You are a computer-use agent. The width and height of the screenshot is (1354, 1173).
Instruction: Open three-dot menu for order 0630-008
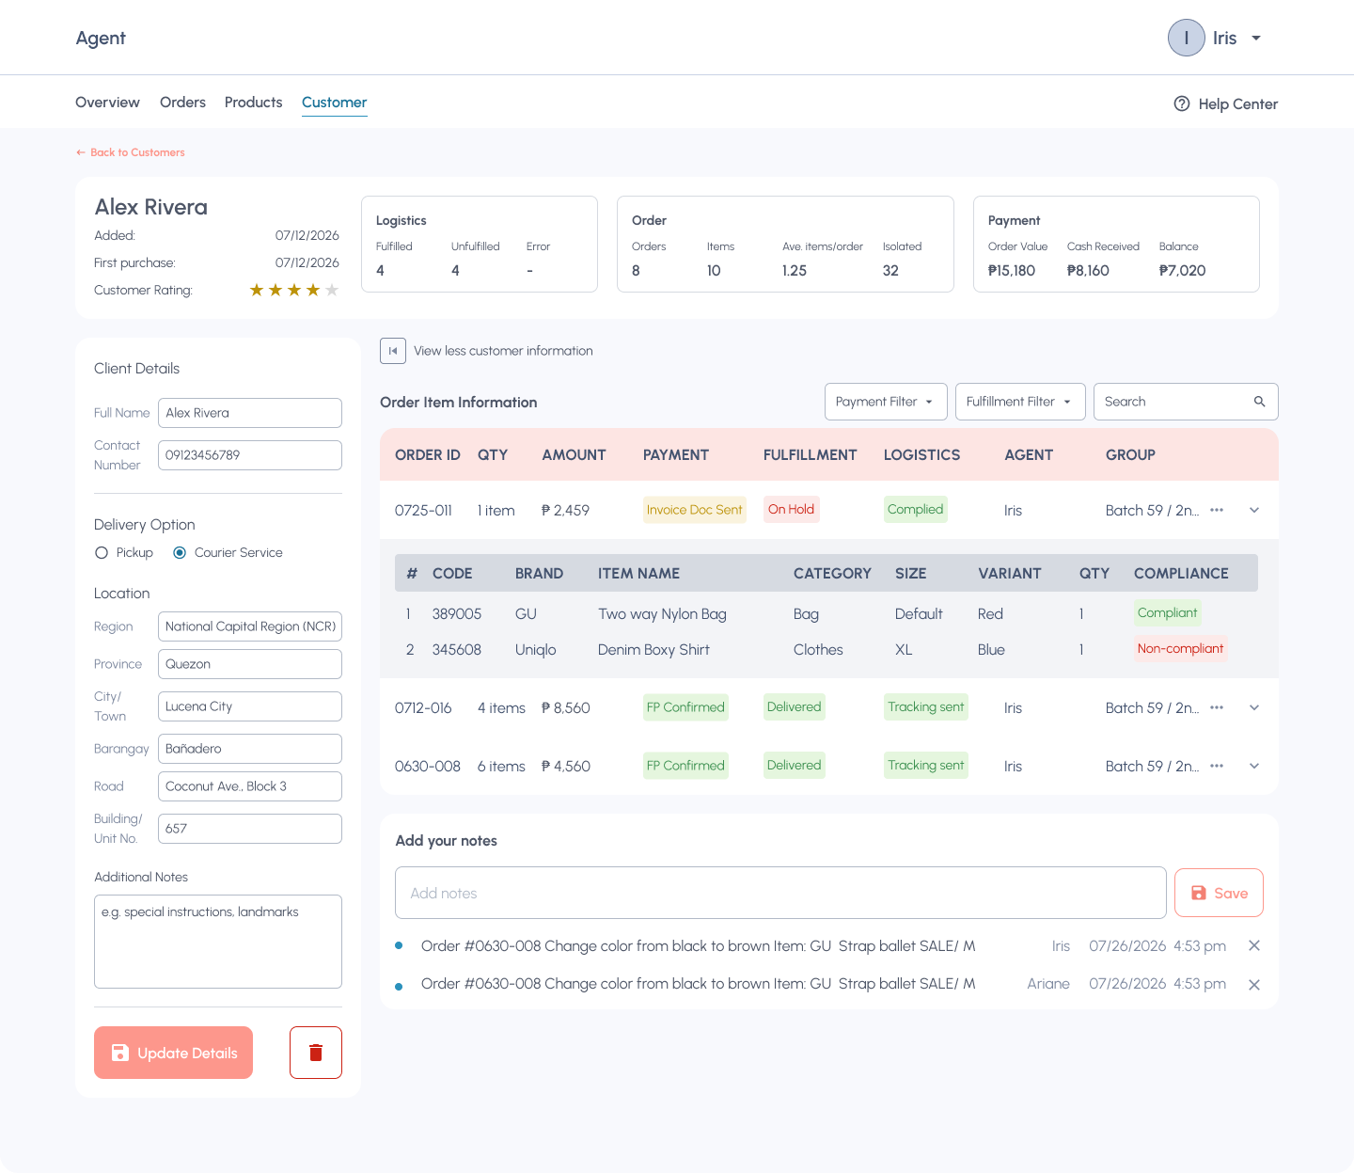pos(1217,766)
